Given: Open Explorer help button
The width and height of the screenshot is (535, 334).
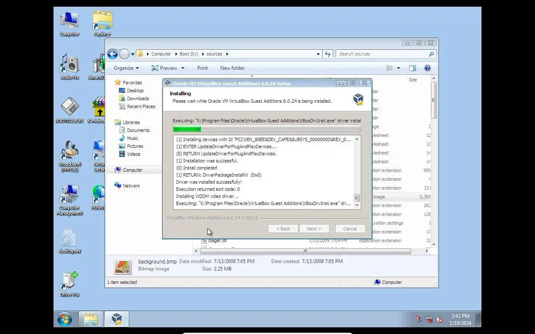Looking at the screenshot, I should tap(428, 68).
